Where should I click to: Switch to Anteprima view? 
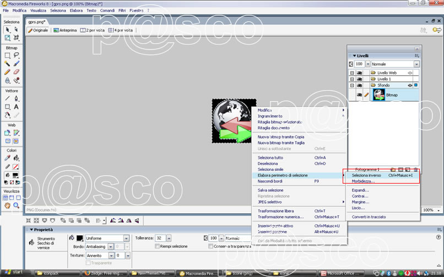pos(65,30)
